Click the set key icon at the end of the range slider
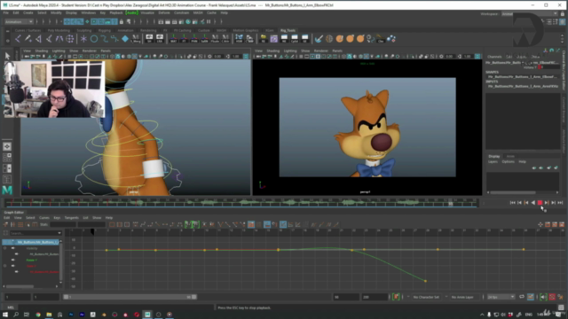Screen dimensions: 568x319 coord(396,297)
